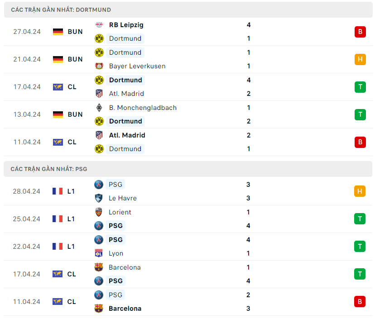Click the B. Monchengladbach team logo
The width and height of the screenshot is (375, 323).
pyautogui.click(x=99, y=108)
